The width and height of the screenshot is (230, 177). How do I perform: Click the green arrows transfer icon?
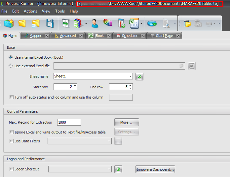point(65,23)
